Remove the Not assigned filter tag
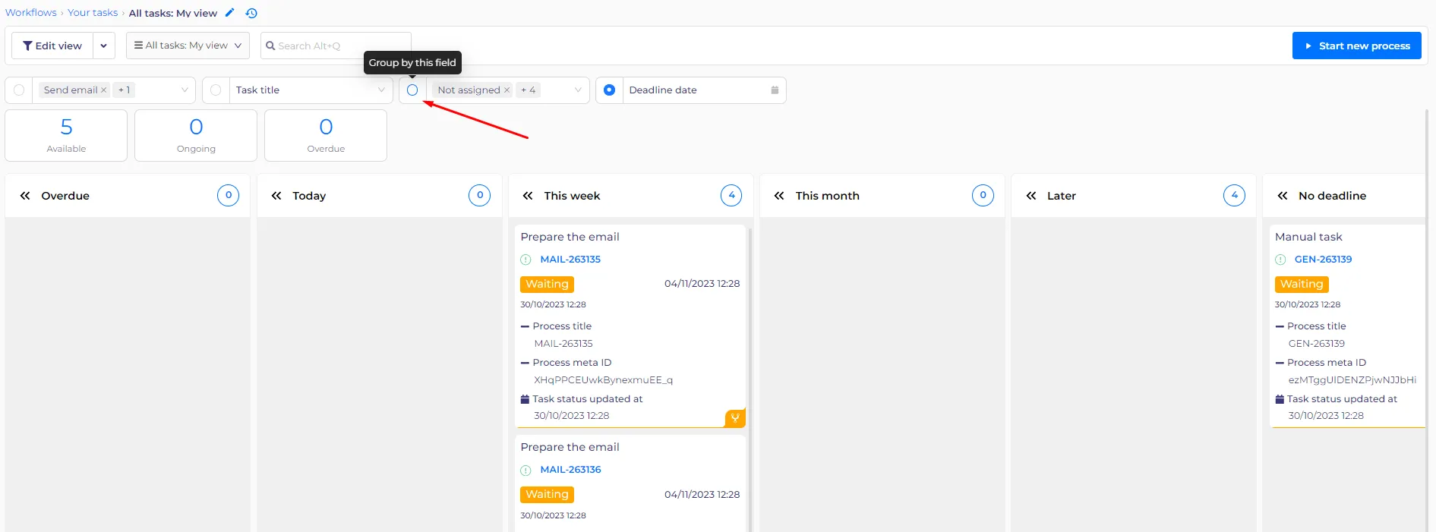1436x532 pixels. pos(507,90)
